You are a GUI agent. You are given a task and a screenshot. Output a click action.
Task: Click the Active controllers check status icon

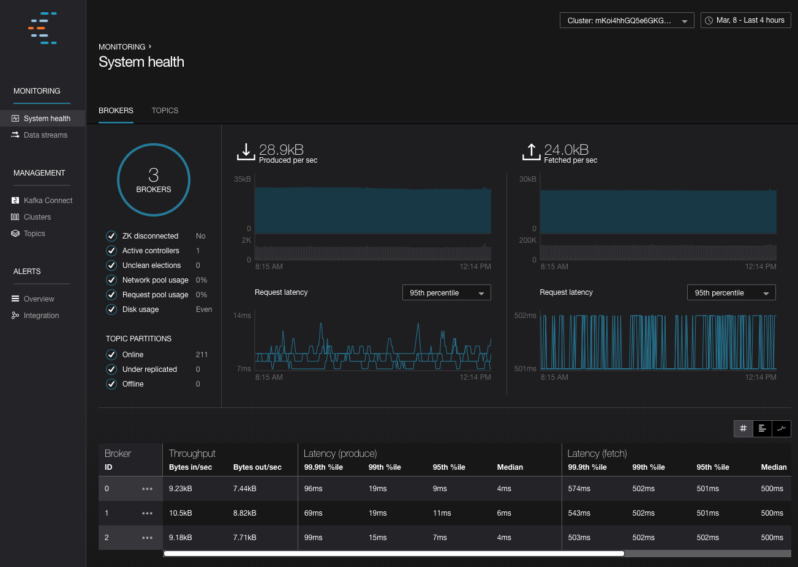point(111,251)
